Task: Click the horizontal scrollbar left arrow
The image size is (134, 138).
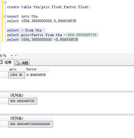Action: [x=16, y=55]
